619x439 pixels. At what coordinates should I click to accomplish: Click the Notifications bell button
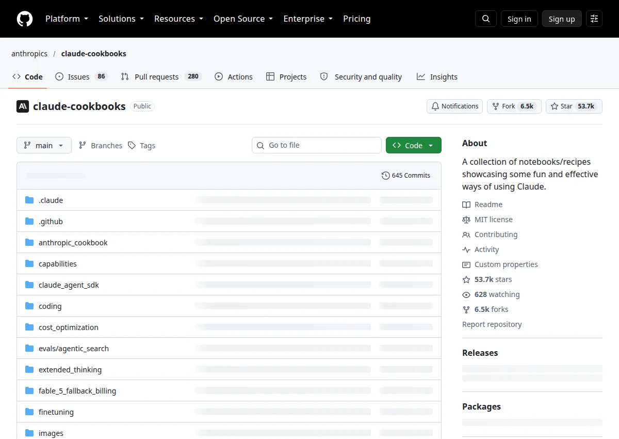coord(454,106)
